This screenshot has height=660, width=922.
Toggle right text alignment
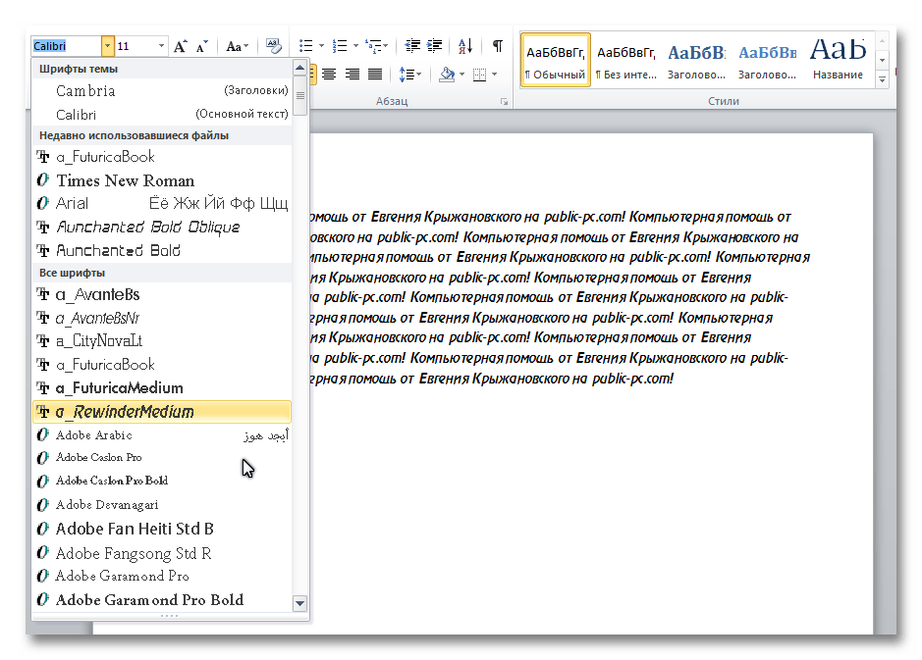click(353, 75)
